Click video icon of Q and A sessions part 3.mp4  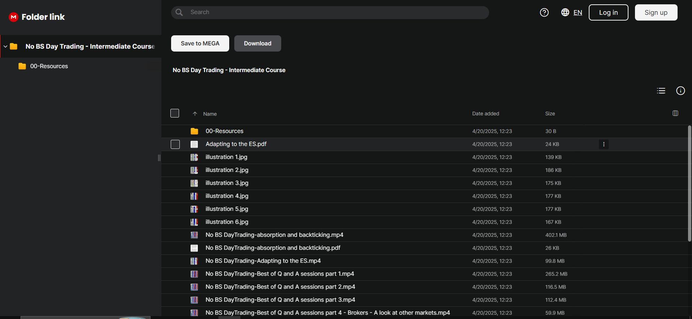point(194,300)
